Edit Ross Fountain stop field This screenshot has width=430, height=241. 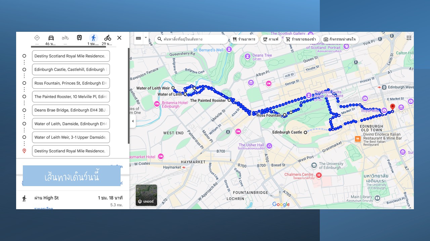tap(71, 83)
